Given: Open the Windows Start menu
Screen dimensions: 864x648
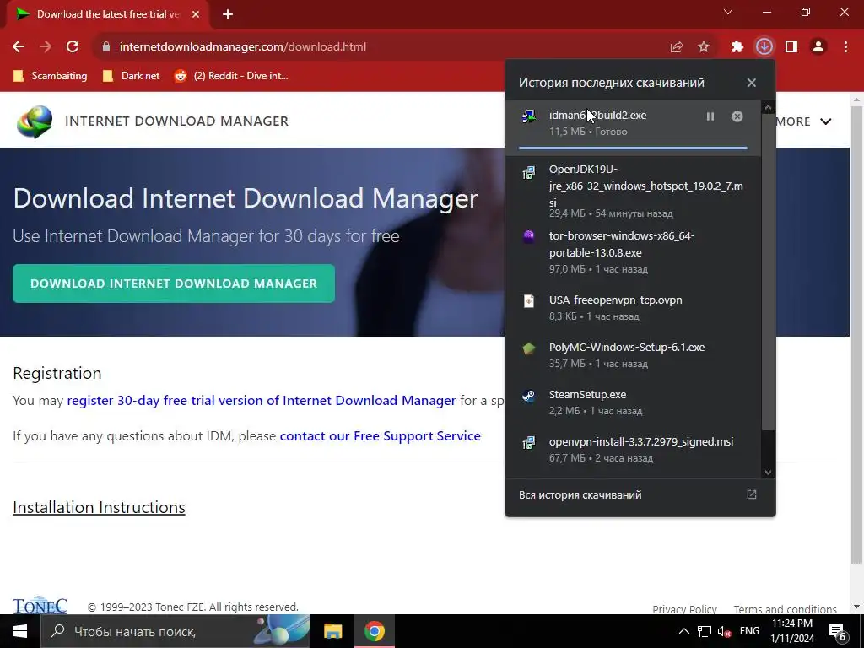Looking at the screenshot, I should click(20, 631).
